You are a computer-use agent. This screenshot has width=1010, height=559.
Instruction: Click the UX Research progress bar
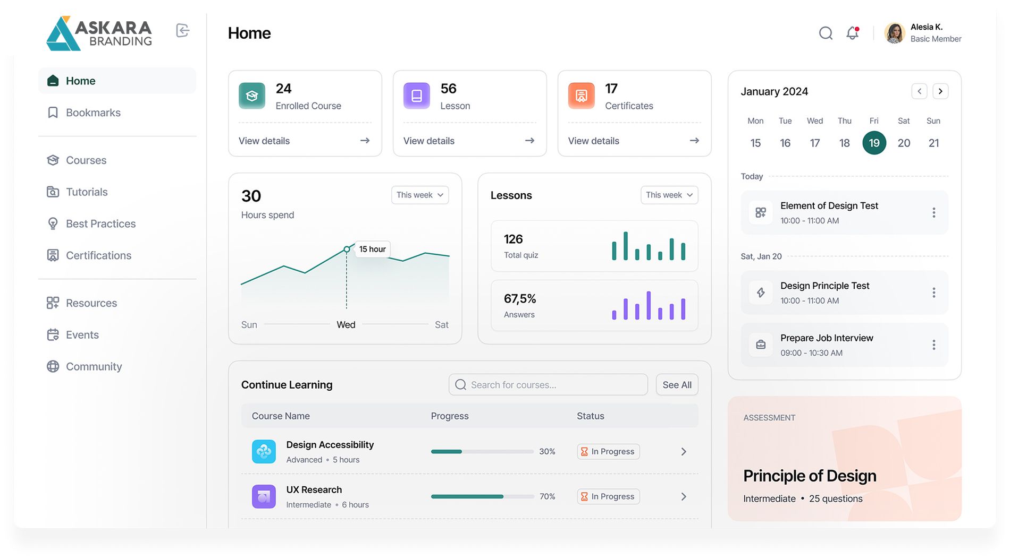tap(482, 496)
